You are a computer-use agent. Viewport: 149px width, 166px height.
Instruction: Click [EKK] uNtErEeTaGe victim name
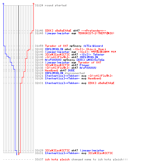click(x=90, y=60)
